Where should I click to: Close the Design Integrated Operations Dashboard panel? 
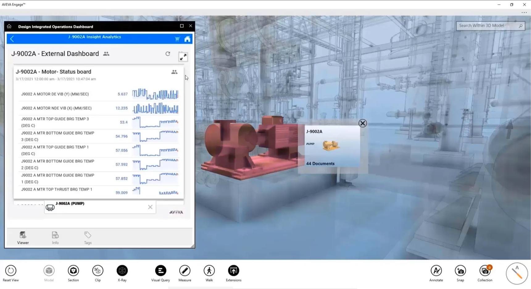190,26
